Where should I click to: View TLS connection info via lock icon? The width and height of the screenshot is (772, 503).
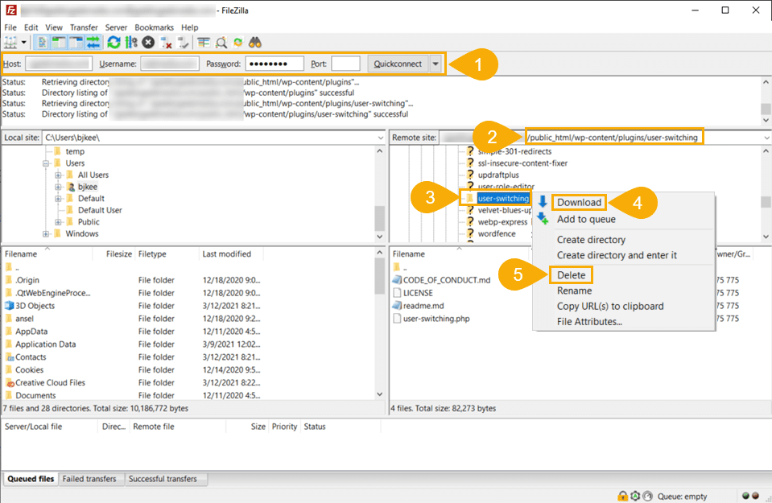[x=623, y=496]
